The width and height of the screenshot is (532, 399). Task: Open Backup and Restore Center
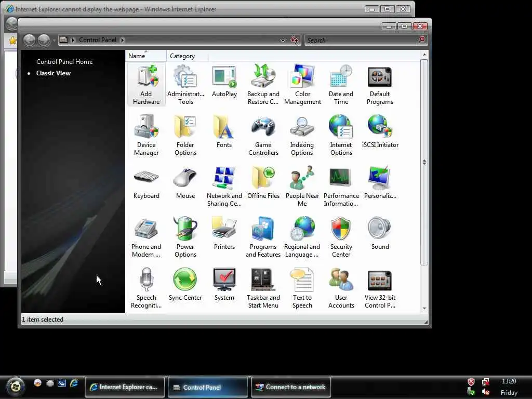coord(263,85)
